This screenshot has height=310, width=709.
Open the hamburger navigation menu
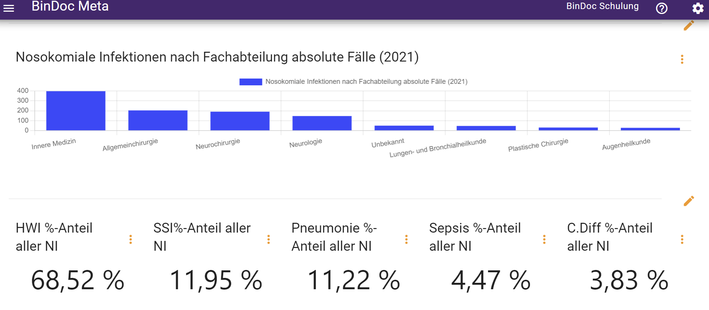click(9, 8)
